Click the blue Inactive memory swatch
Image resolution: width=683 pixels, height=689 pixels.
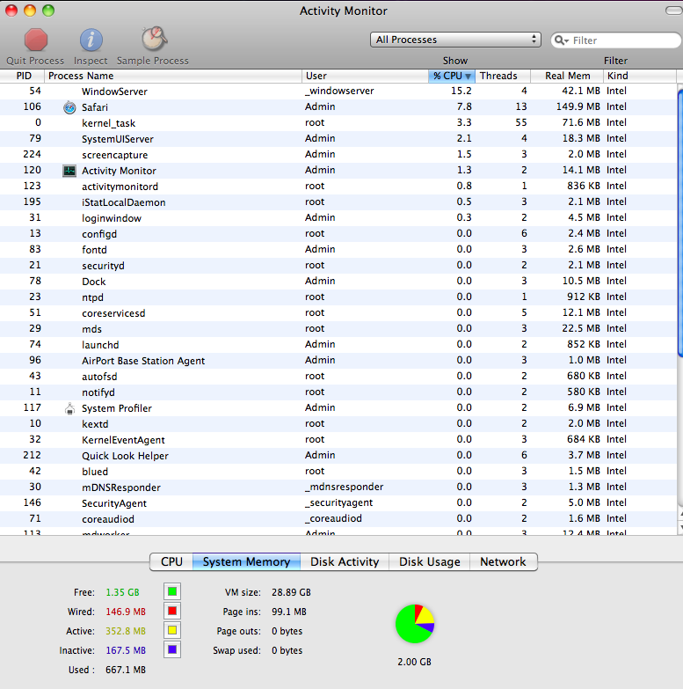pyautogui.click(x=172, y=649)
